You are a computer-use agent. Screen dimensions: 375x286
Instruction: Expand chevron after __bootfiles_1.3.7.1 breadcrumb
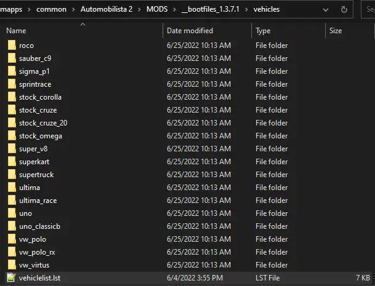246,9
